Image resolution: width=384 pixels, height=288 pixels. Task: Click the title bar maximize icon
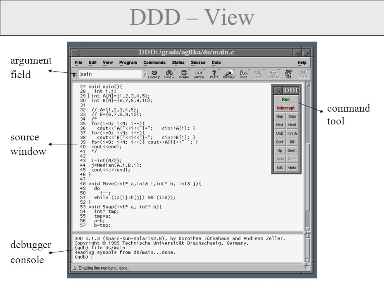(x=306, y=52)
